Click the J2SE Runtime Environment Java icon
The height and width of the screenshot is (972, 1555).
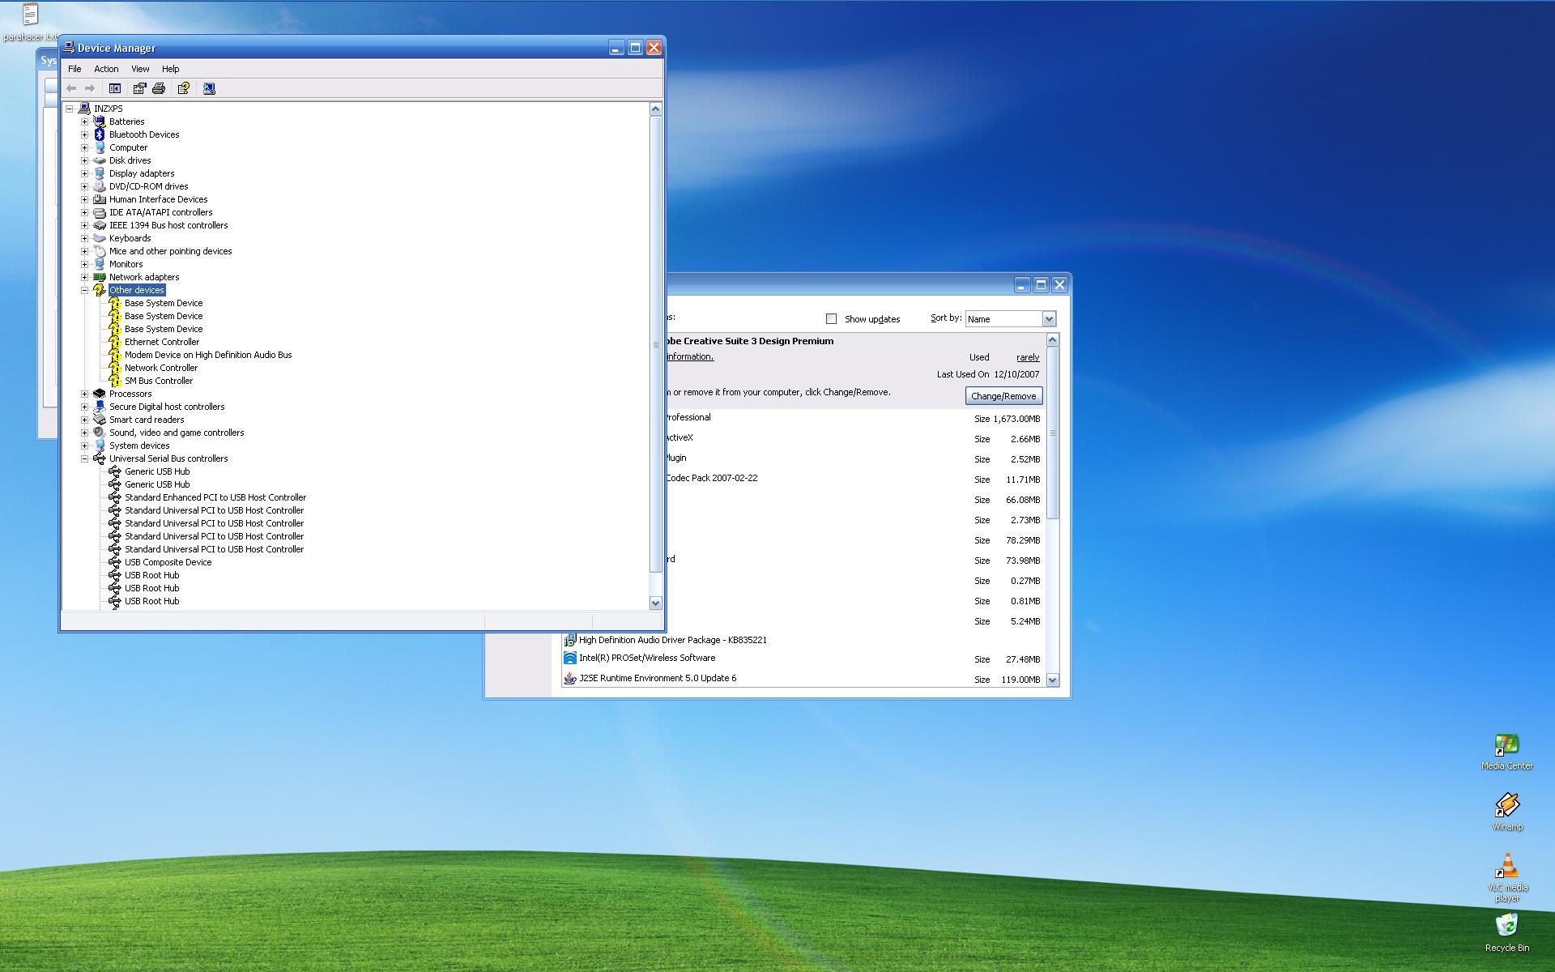point(570,678)
